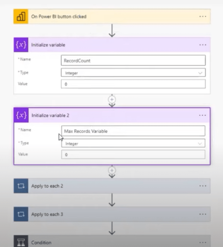Insert step below Initialize variable 2 via plus
This screenshot has height=247, width=223.
click(x=112, y=170)
